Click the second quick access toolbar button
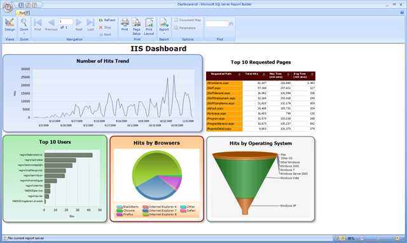 click(28, 5)
